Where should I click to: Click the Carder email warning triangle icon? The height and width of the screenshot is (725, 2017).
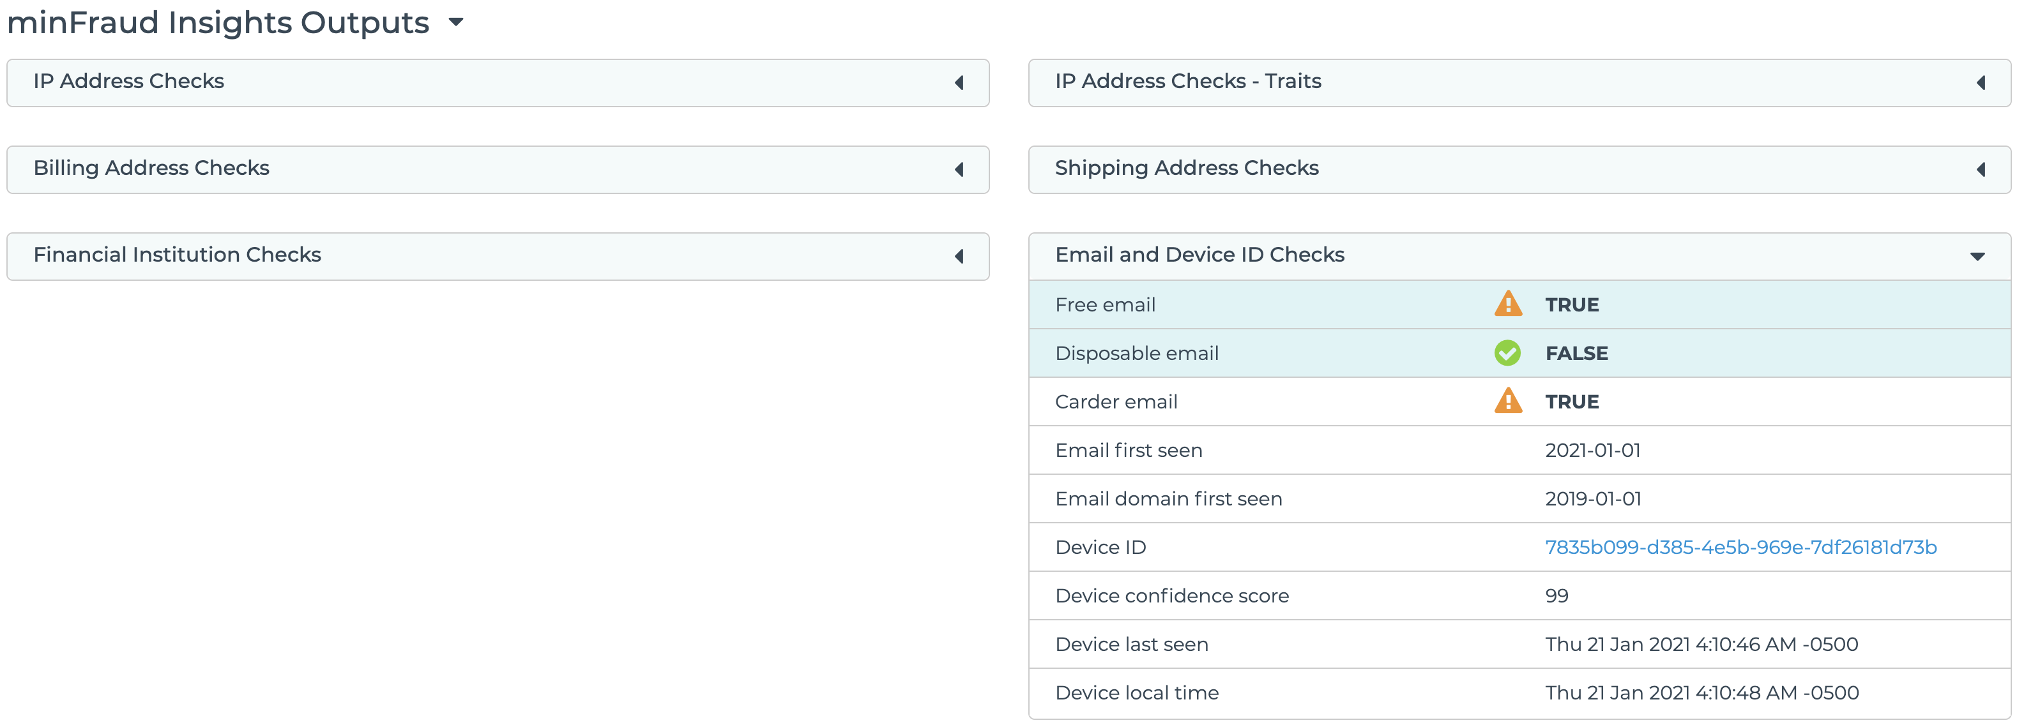pyautogui.click(x=1507, y=401)
